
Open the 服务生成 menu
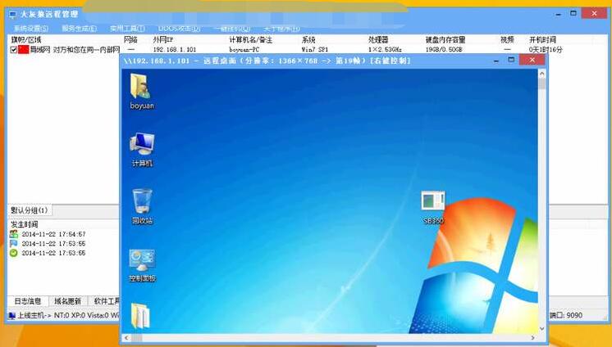pos(79,29)
